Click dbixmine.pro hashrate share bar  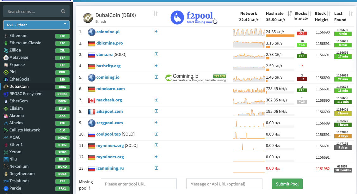click(280, 47)
